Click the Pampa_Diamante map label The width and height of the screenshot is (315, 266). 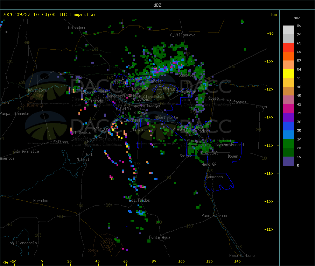[15, 114]
